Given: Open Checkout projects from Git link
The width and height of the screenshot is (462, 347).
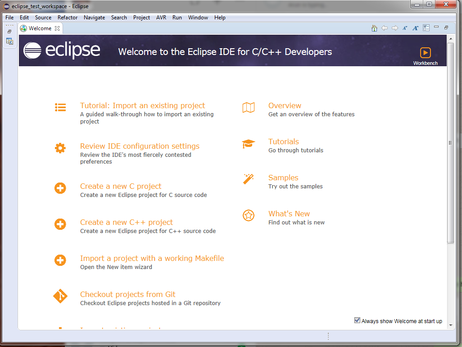Looking at the screenshot, I should pos(127,294).
